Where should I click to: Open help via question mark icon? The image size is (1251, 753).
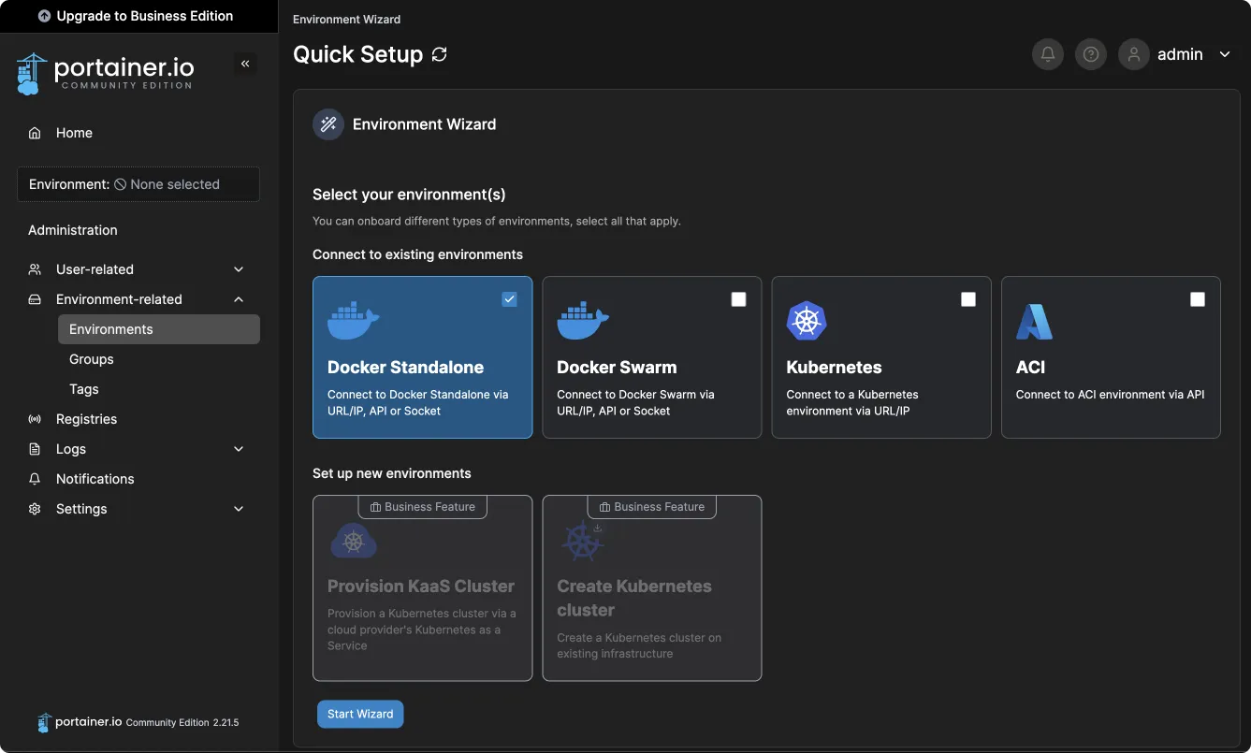1091,54
